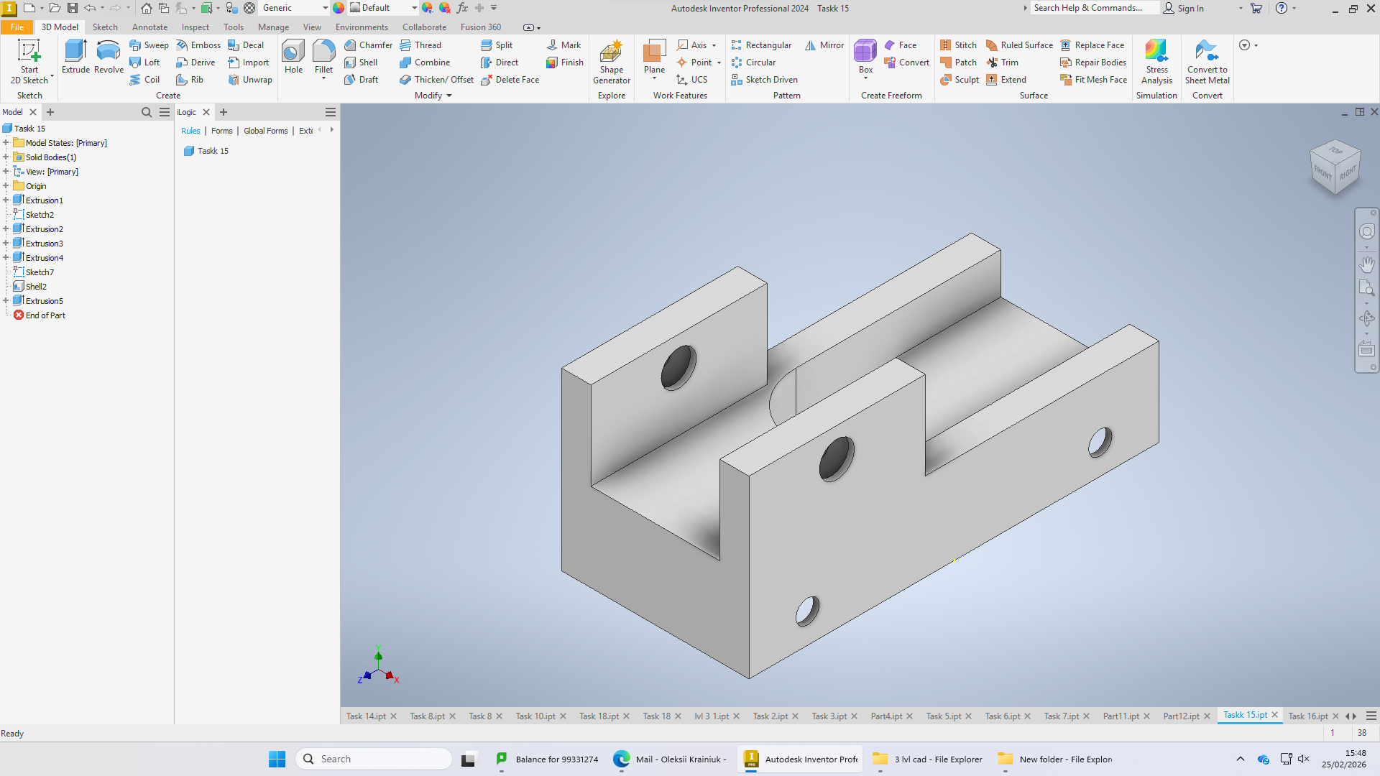This screenshot has width=1380, height=776.
Task: Select the Fillet tool
Action: click(323, 57)
